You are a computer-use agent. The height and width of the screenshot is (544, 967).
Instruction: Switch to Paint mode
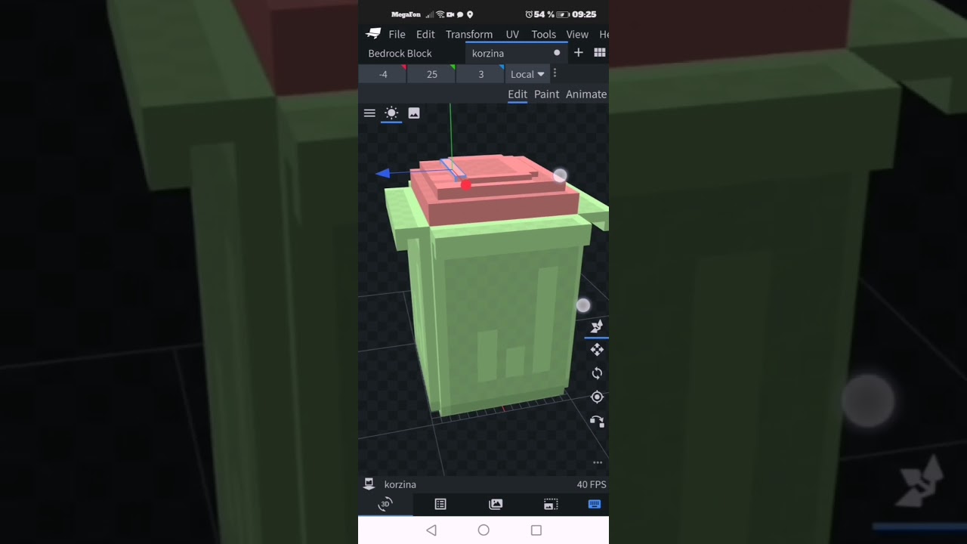point(546,94)
